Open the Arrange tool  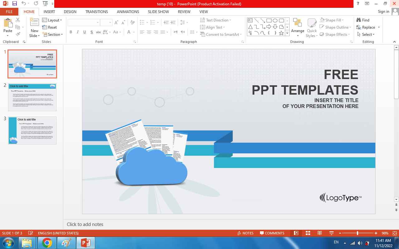[x=297, y=26]
